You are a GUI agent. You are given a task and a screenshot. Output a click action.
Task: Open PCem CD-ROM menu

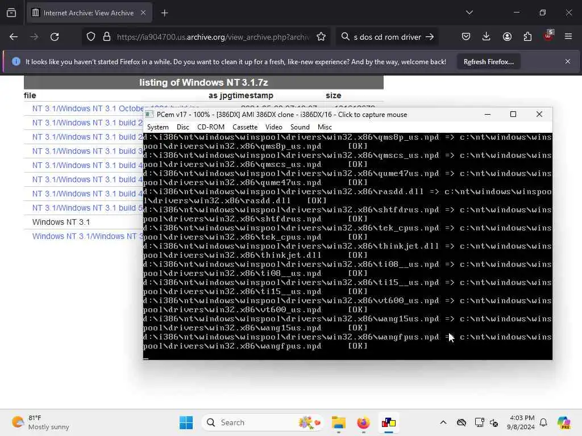tap(211, 127)
